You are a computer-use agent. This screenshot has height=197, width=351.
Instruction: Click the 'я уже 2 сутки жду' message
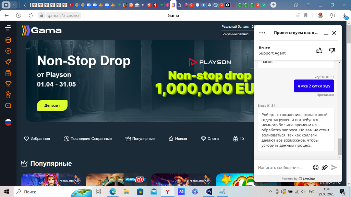(314, 86)
